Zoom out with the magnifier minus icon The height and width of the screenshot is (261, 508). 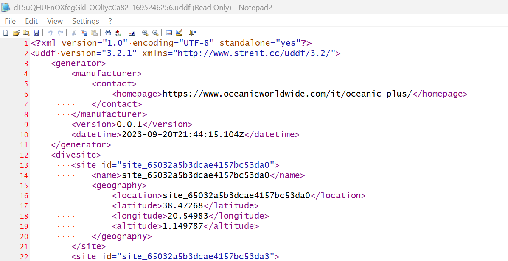click(x=155, y=33)
